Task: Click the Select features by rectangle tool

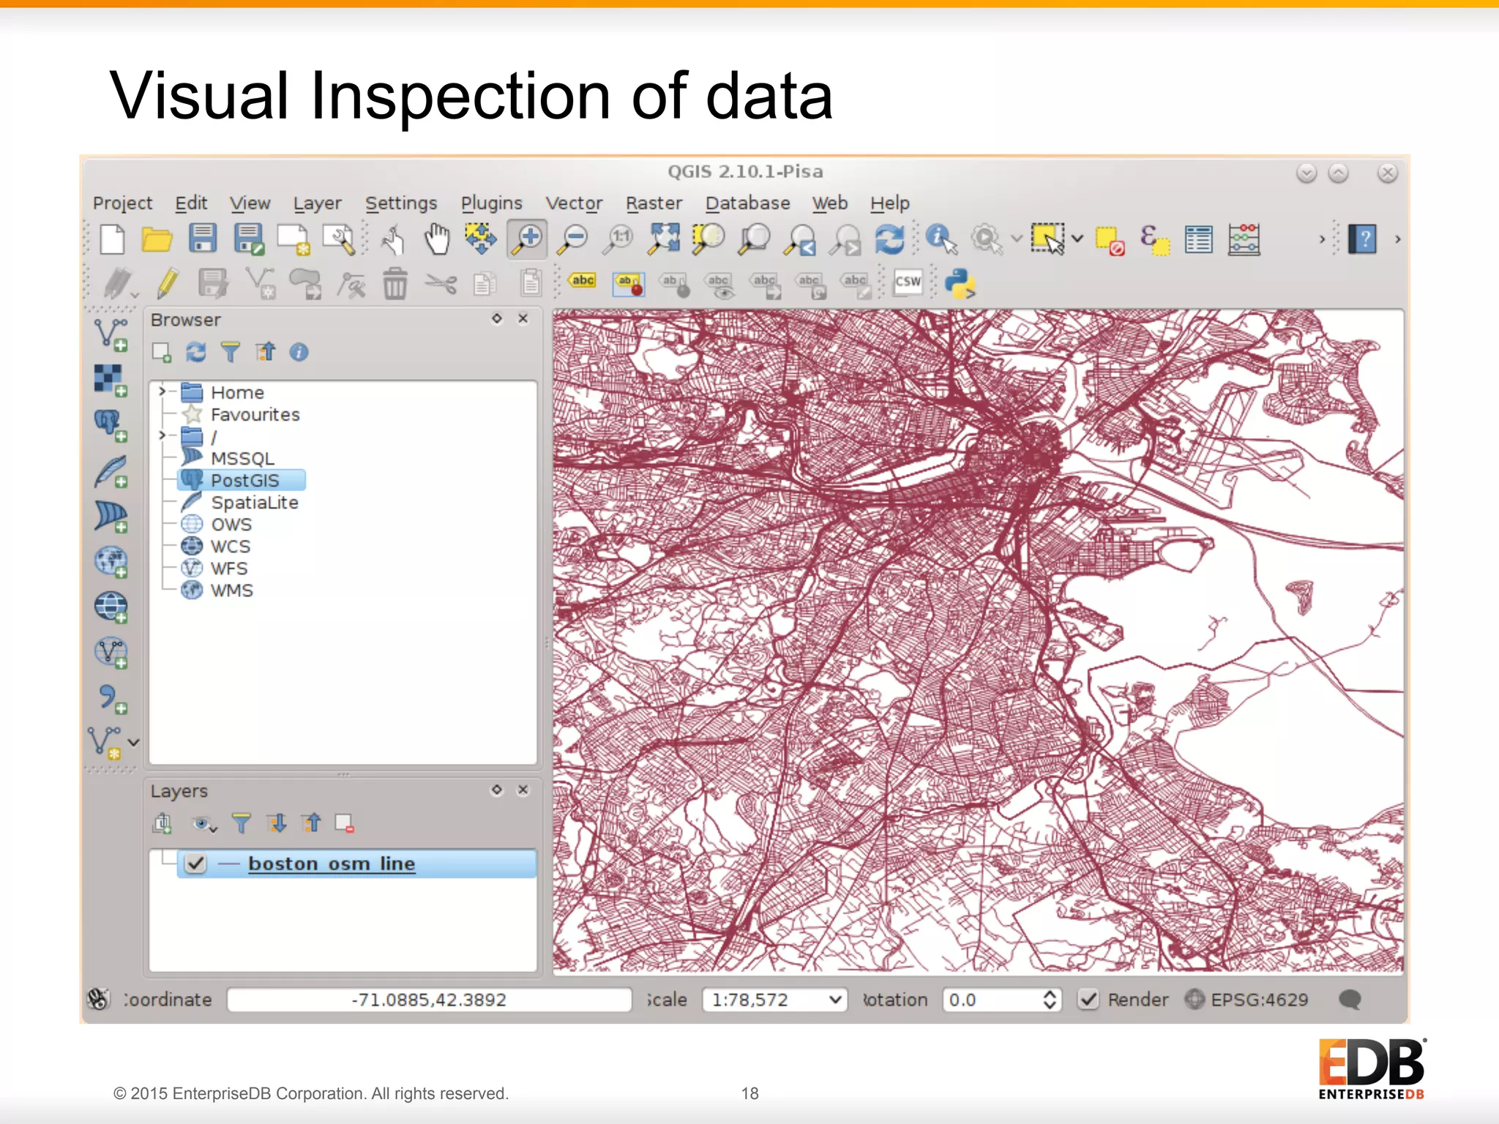Action: tap(1048, 239)
